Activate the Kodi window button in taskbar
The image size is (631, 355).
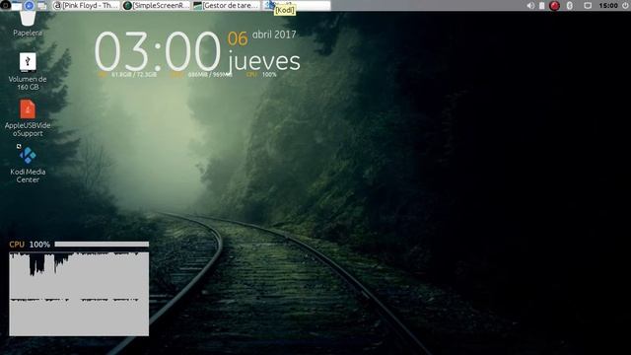(x=296, y=5)
